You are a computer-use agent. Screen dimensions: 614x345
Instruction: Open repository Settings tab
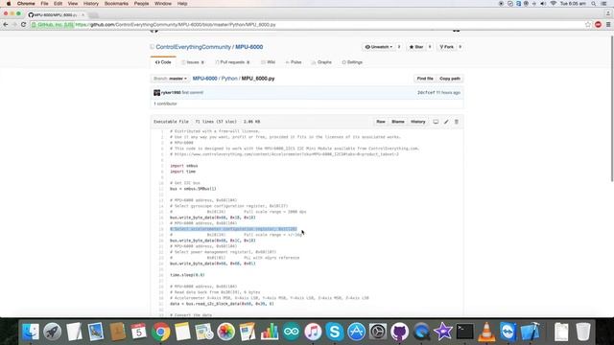pyautogui.click(x=352, y=62)
